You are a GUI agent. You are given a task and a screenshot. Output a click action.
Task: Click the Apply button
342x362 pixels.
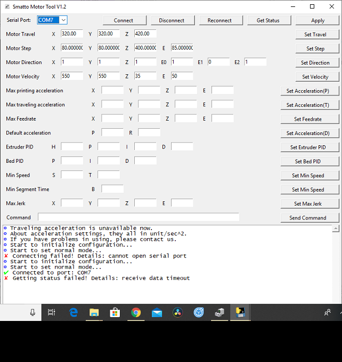click(x=317, y=20)
